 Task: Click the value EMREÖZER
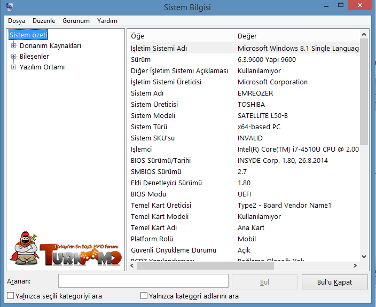(x=255, y=93)
